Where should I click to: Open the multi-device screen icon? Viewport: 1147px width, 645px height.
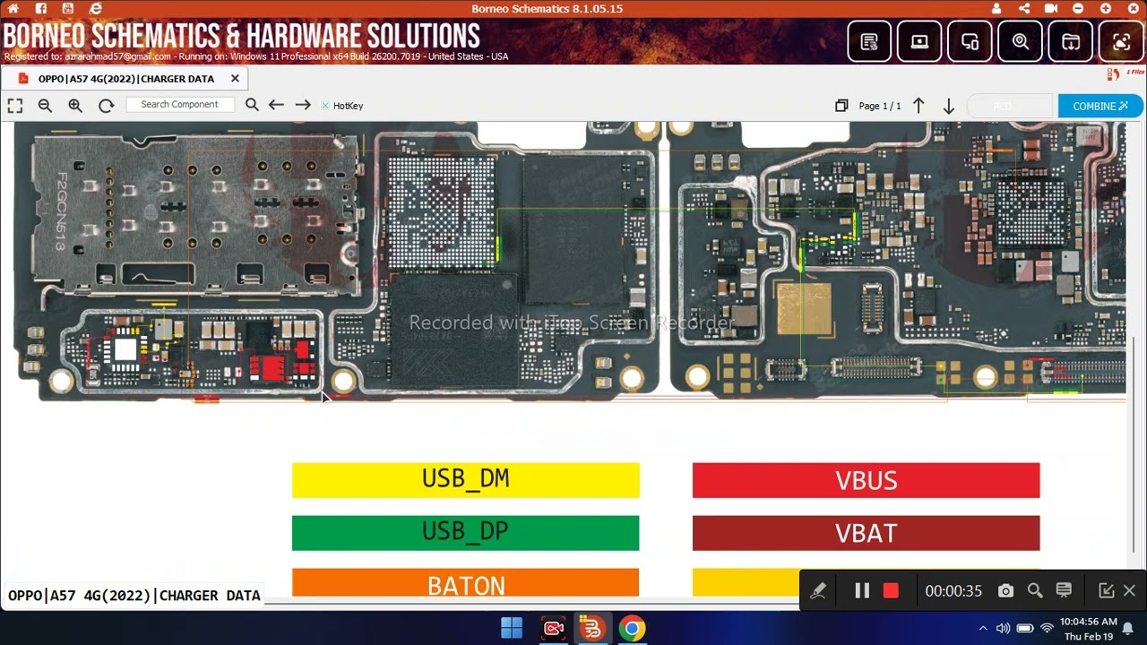pos(970,41)
